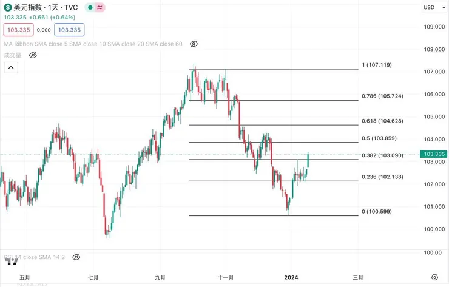449x287 pixels.
Task: Click the current price tag 103.335 on the axis
Action: [434, 154]
